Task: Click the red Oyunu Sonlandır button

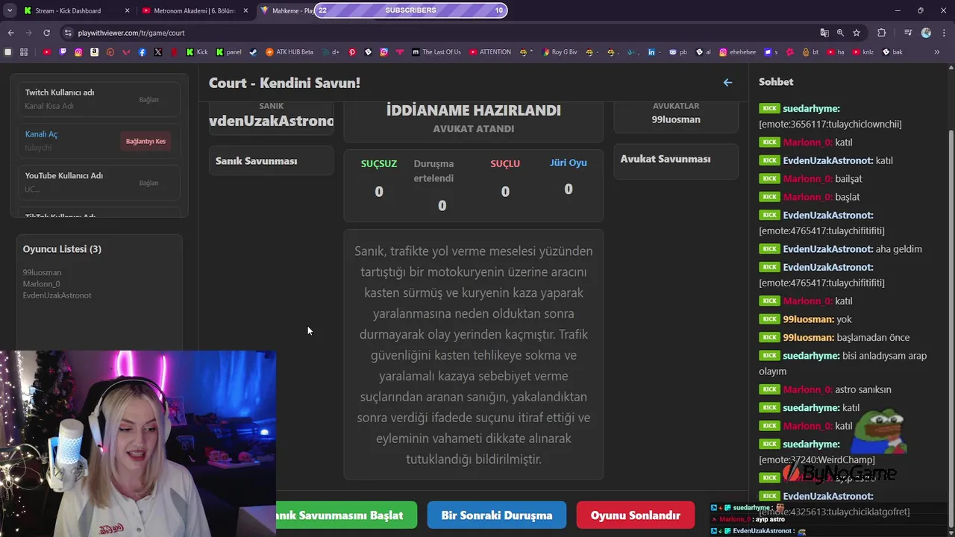Action: (x=636, y=515)
